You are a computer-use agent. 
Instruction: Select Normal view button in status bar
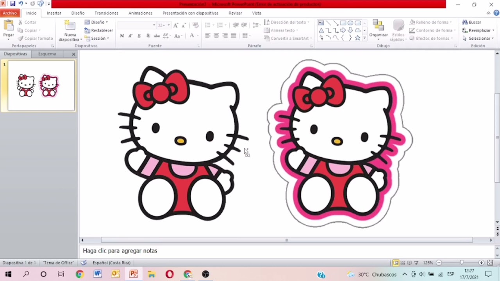click(396, 263)
